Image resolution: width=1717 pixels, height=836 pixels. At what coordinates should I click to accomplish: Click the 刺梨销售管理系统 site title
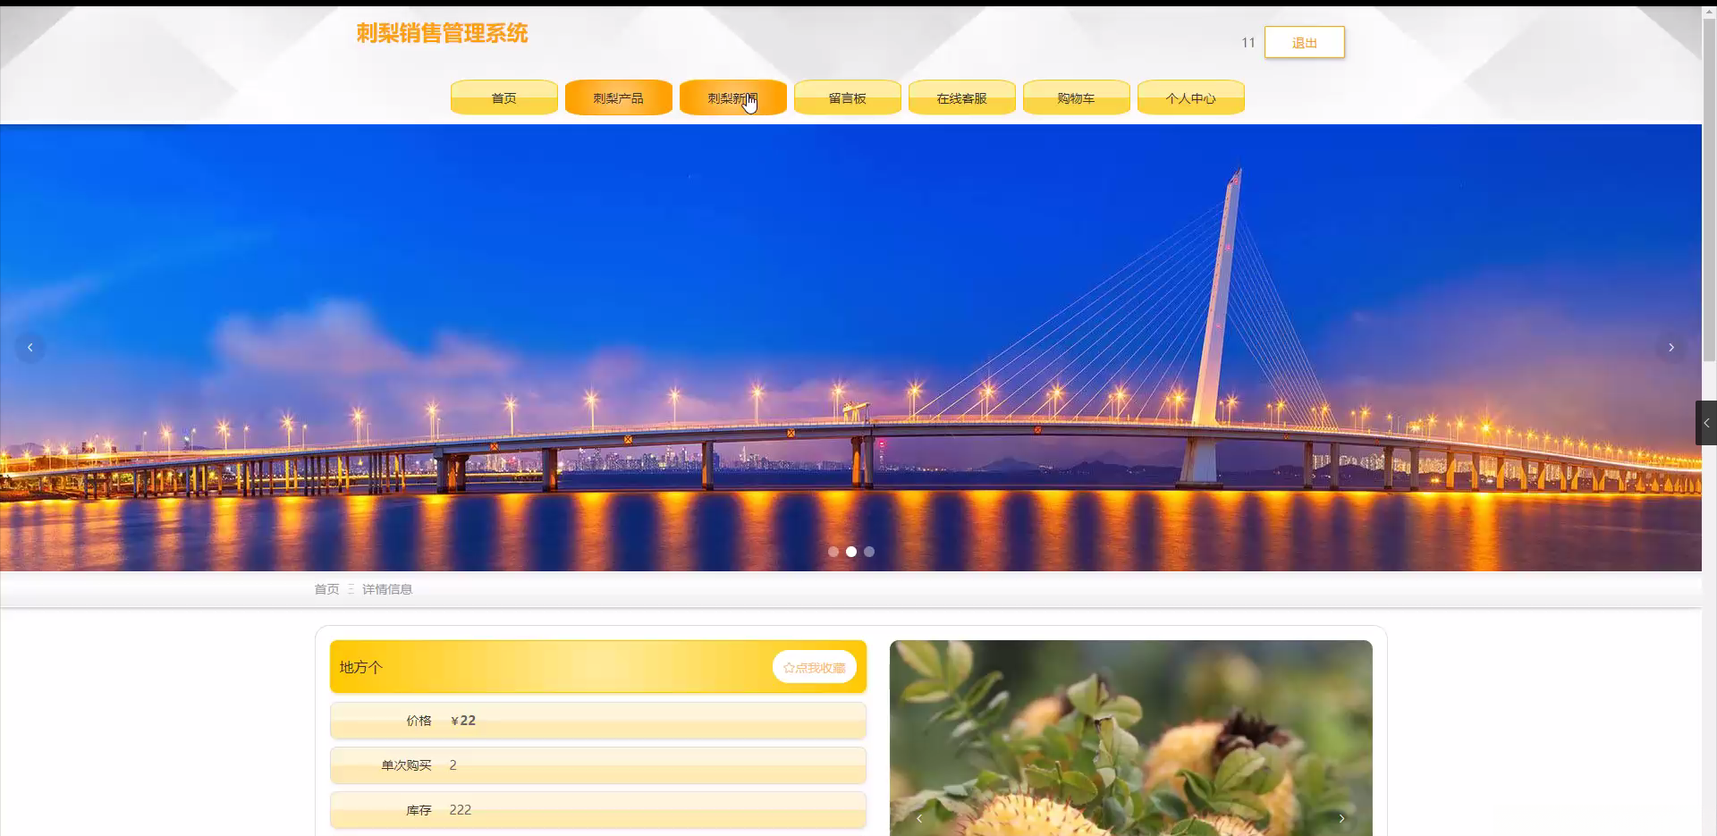pos(442,33)
